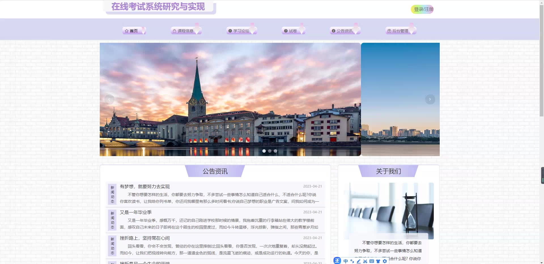Click the 2023-04-21 date of 挫折路上，坚持常在心间
Viewport: 544px width, 264px height.
[313, 238]
